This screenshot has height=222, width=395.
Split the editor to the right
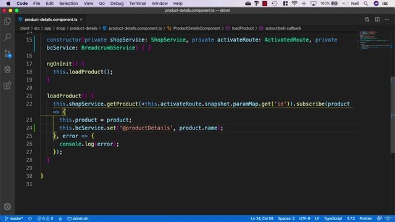[x=377, y=19]
